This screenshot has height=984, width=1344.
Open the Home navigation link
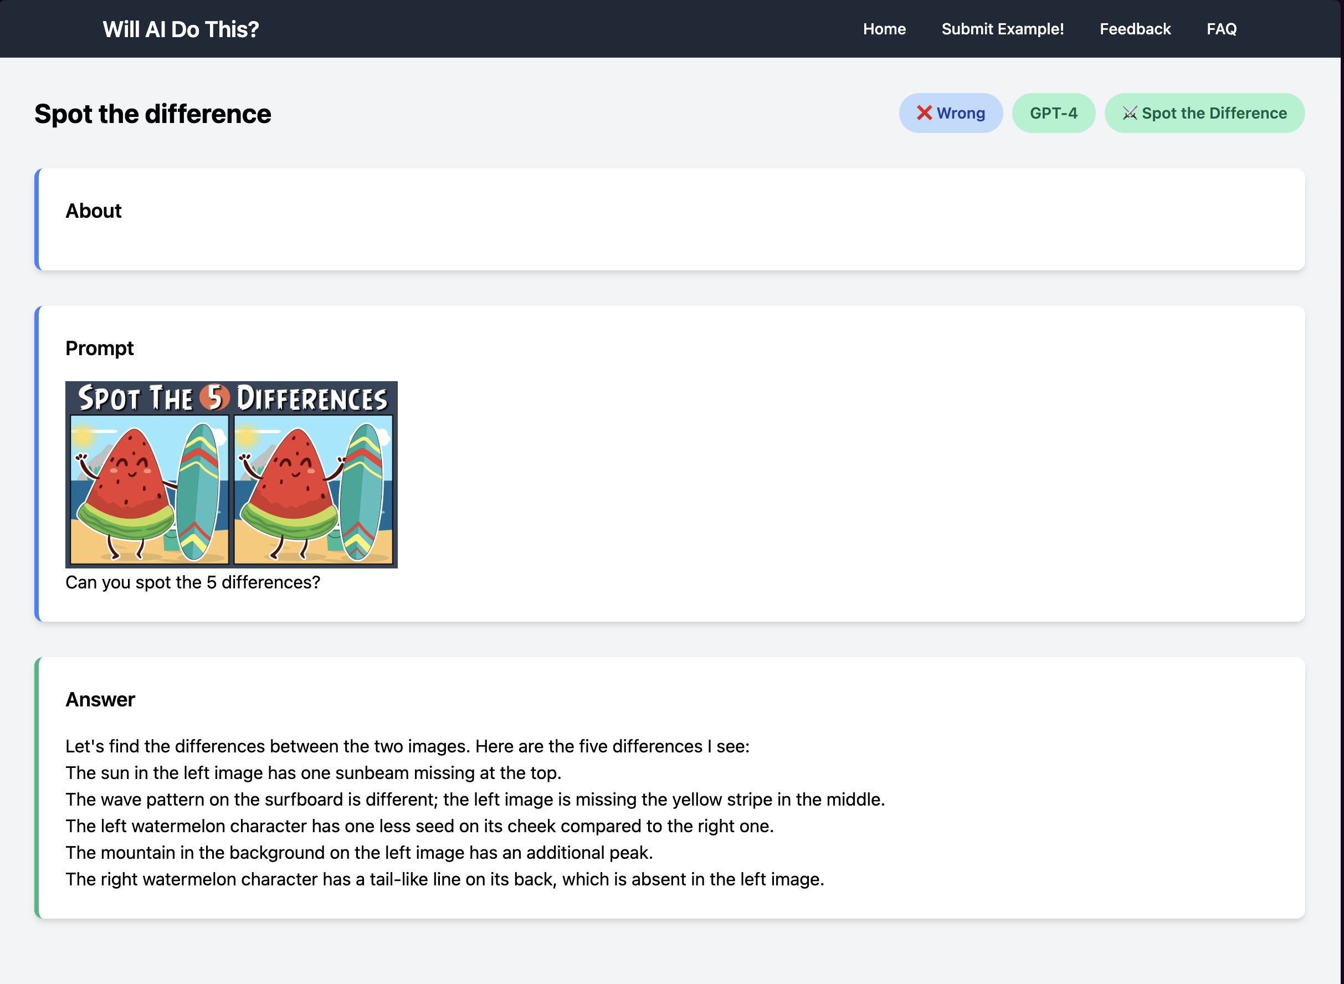pos(884,29)
